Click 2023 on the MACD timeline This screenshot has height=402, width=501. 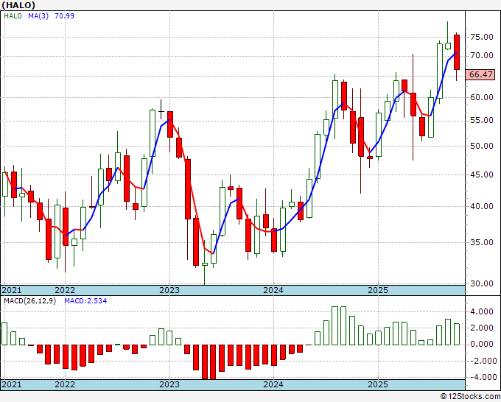(169, 384)
